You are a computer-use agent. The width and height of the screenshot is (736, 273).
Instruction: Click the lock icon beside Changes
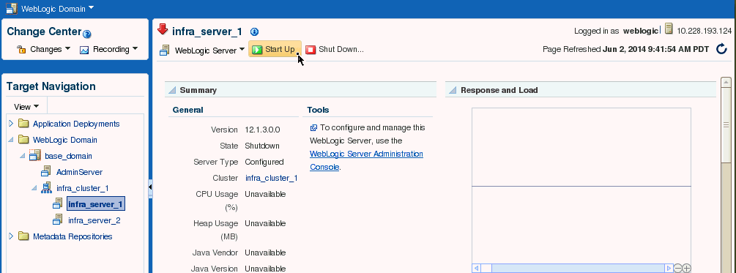pos(21,49)
